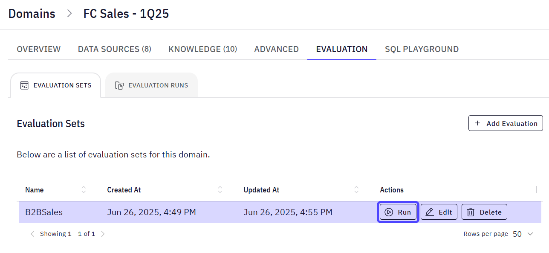Edit the B2BSales evaluation set

(439, 212)
